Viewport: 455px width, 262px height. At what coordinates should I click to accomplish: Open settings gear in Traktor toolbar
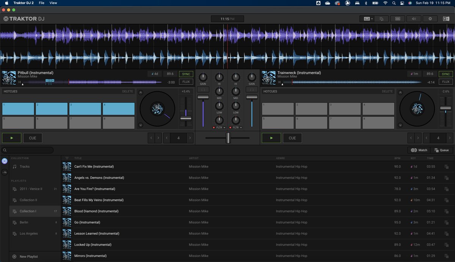pyautogui.click(x=430, y=19)
